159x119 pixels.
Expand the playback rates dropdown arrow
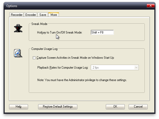[136, 67]
